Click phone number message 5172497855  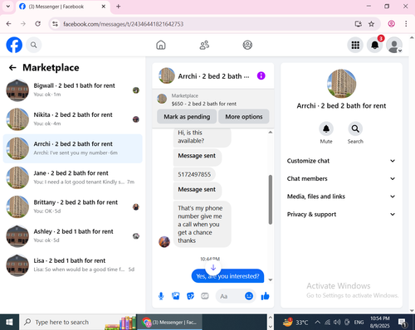click(x=194, y=174)
